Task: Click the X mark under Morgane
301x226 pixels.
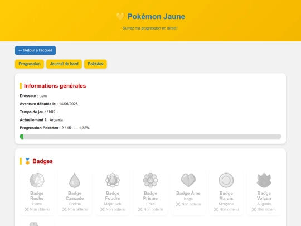Action: pos(216,209)
